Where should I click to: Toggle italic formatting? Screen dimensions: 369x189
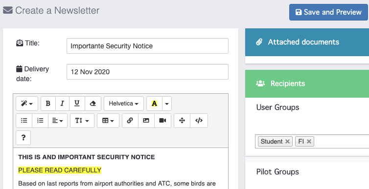click(62, 104)
